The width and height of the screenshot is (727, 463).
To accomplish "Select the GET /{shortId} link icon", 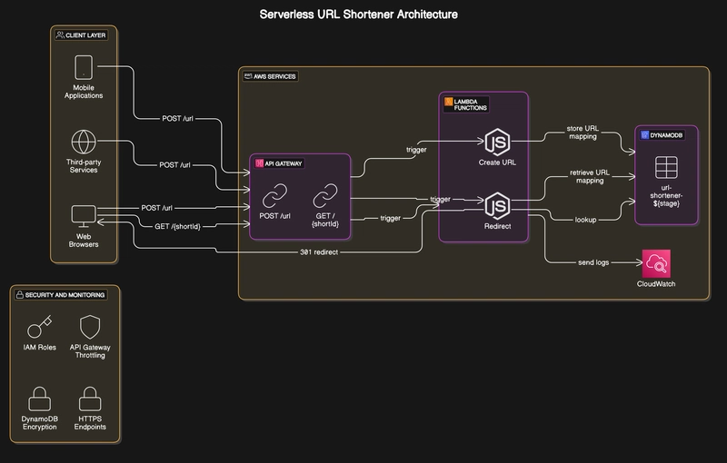I will pyautogui.click(x=325, y=196).
